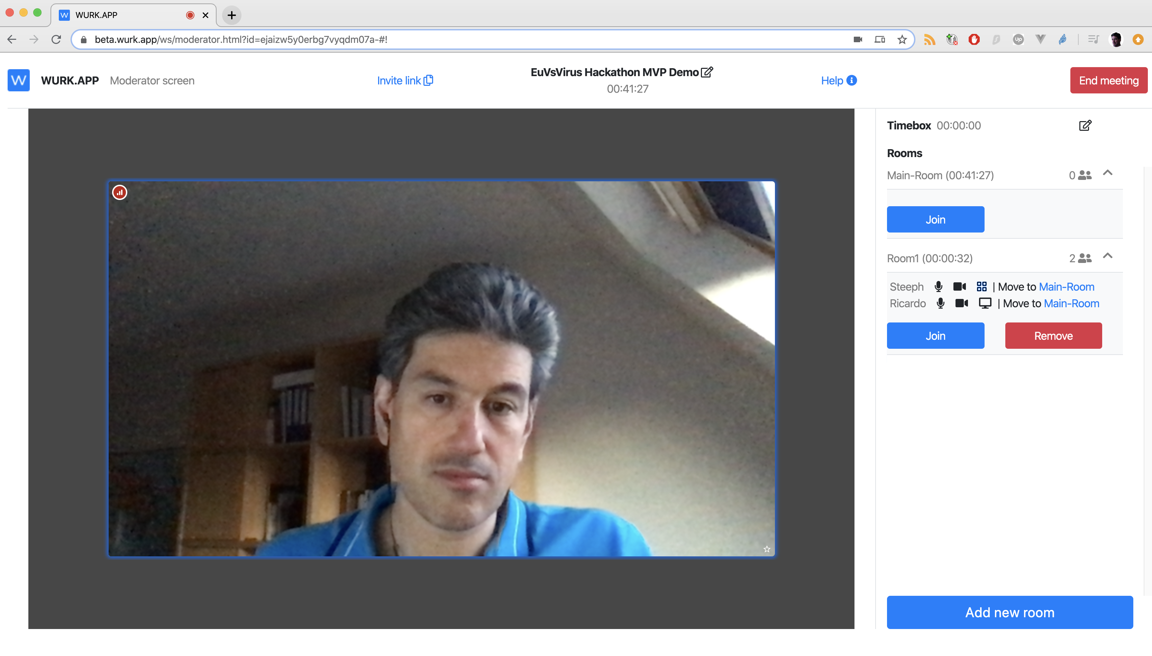Image resolution: width=1152 pixels, height=656 pixels.
Task: Click the star icon on video tile
Action: point(767,549)
